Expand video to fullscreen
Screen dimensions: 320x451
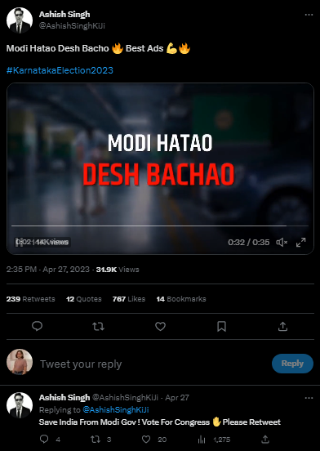click(300, 243)
